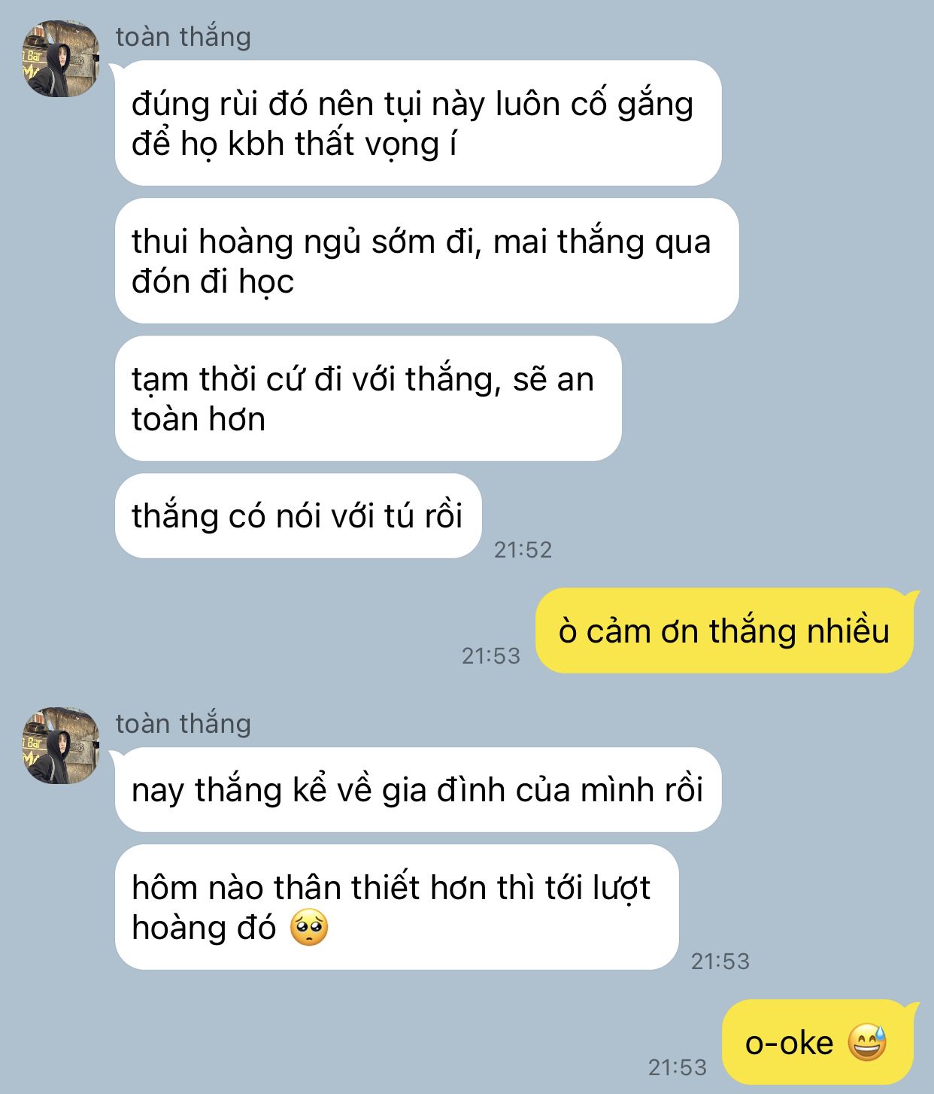This screenshot has width=934, height=1094.
Task: Tap message 'tạm thời cứ đi với thắng'
Action: pos(368,398)
